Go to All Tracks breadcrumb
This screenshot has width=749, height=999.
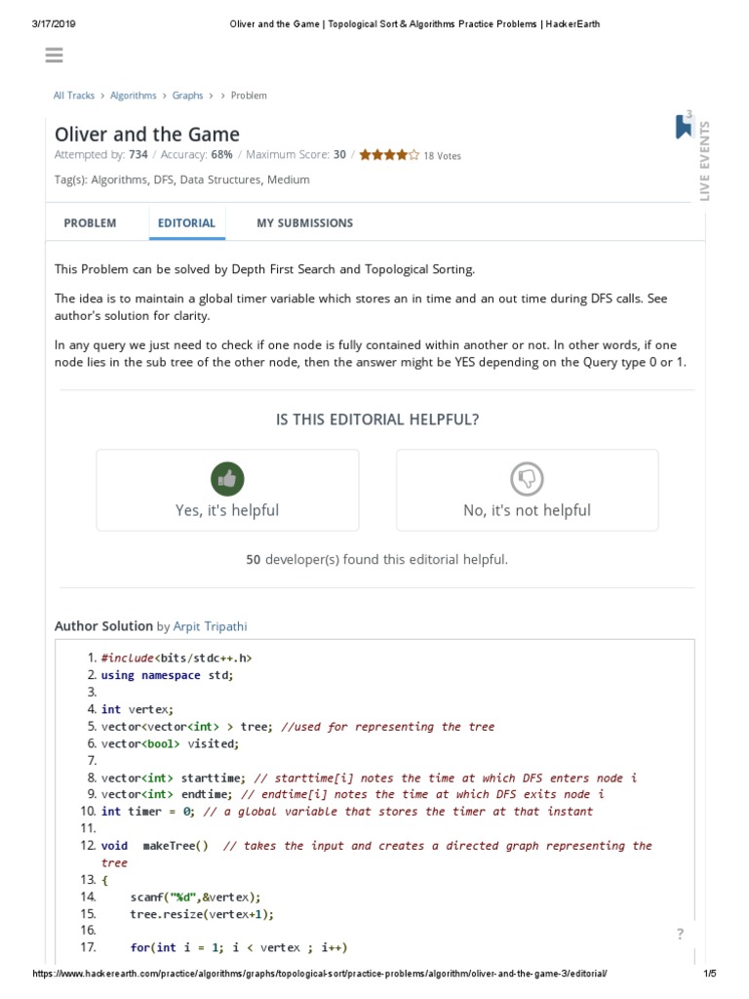click(x=74, y=96)
